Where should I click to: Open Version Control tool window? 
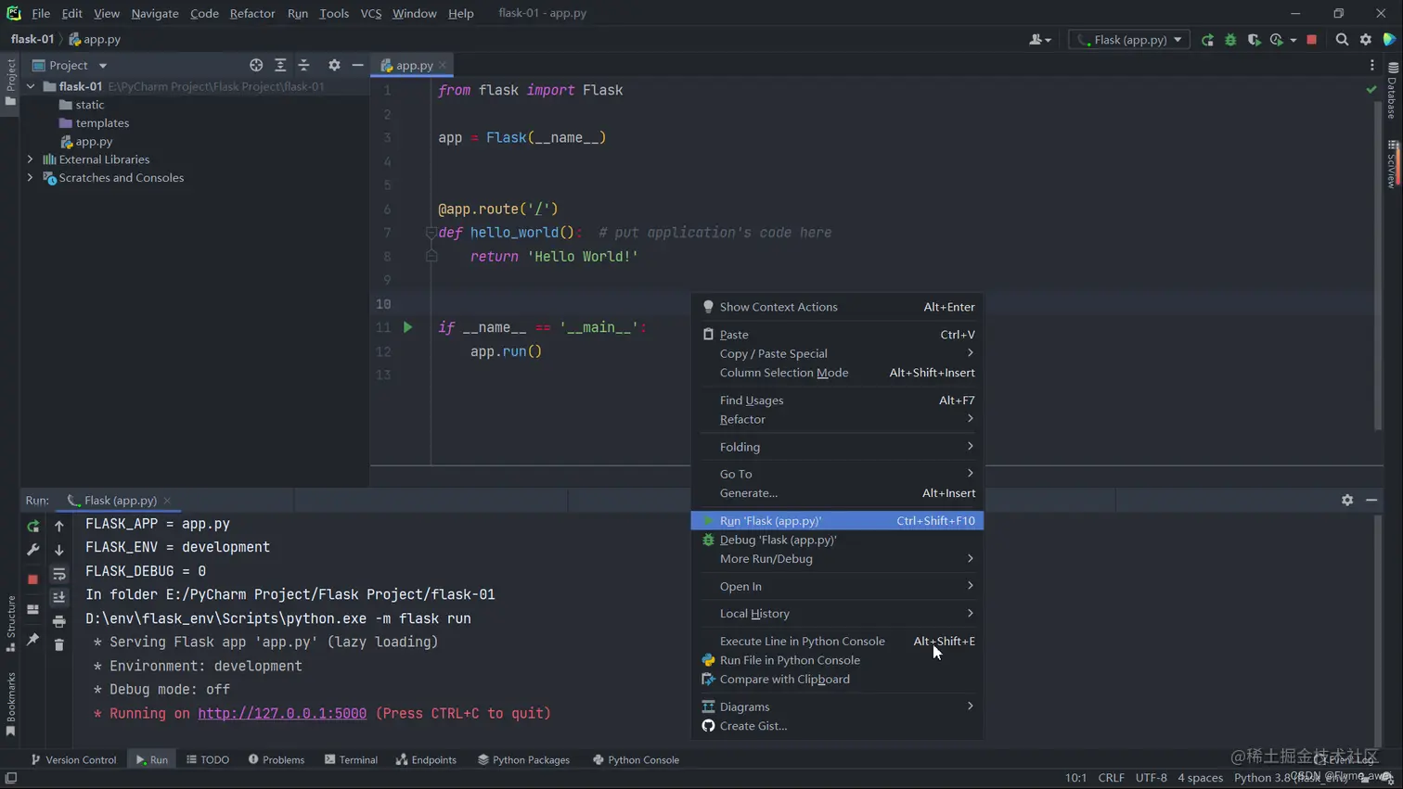tap(73, 759)
